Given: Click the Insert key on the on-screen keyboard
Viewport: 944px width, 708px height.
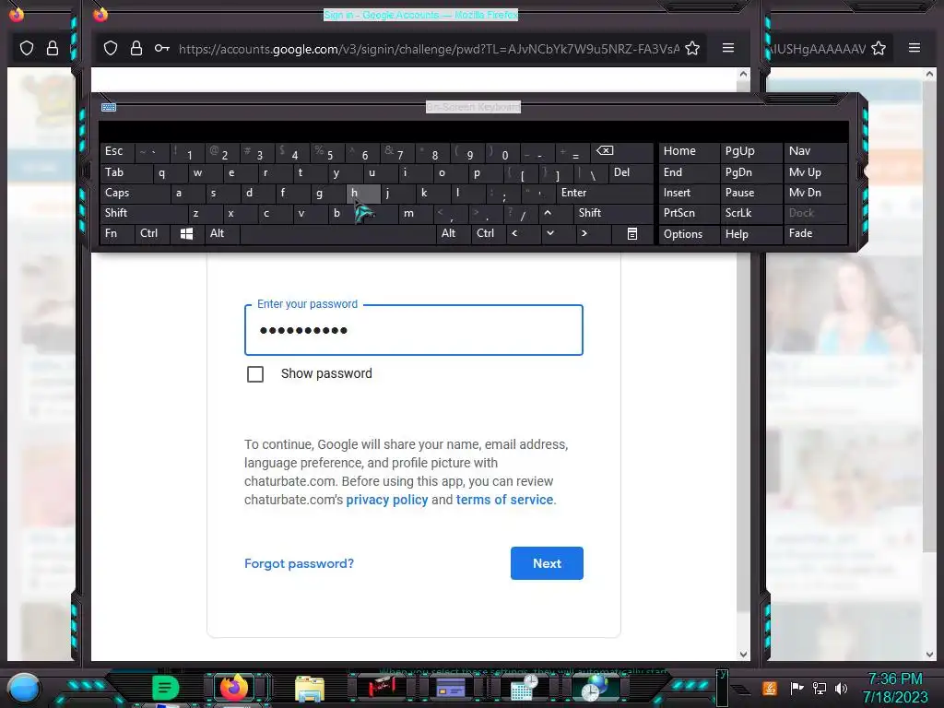Looking at the screenshot, I should (689, 193).
